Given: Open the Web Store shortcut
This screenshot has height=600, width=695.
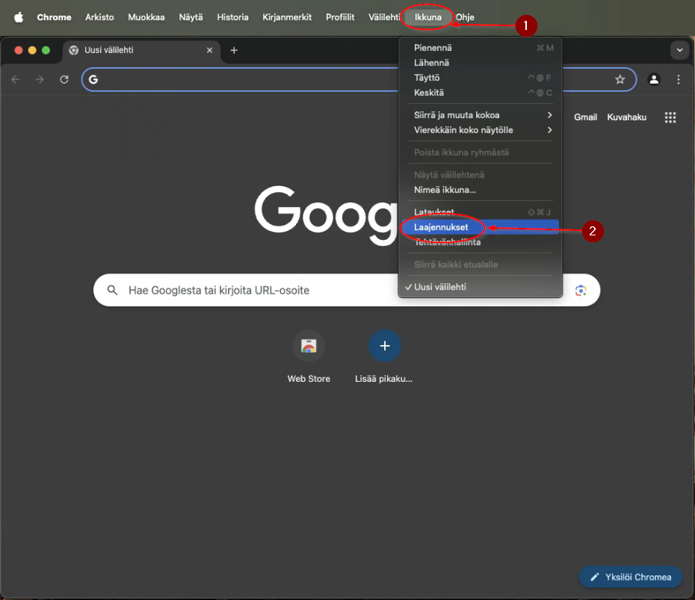Looking at the screenshot, I should (x=309, y=346).
